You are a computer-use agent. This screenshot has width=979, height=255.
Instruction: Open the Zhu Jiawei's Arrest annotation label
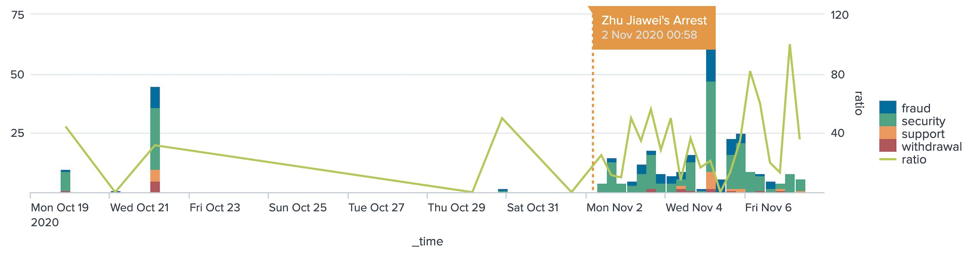[x=653, y=27]
